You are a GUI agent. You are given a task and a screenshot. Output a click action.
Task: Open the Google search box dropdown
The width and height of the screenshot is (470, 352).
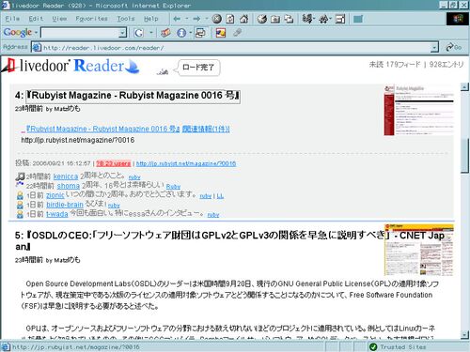tap(122, 33)
